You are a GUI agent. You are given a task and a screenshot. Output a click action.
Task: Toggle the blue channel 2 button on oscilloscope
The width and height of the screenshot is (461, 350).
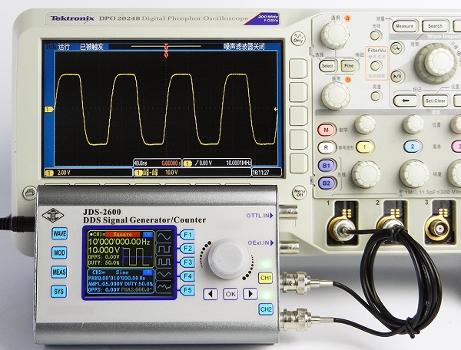(412, 147)
